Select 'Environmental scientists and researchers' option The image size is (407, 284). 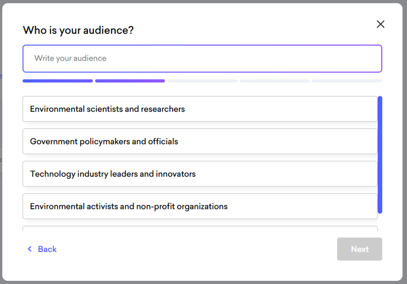pos(200,109)
